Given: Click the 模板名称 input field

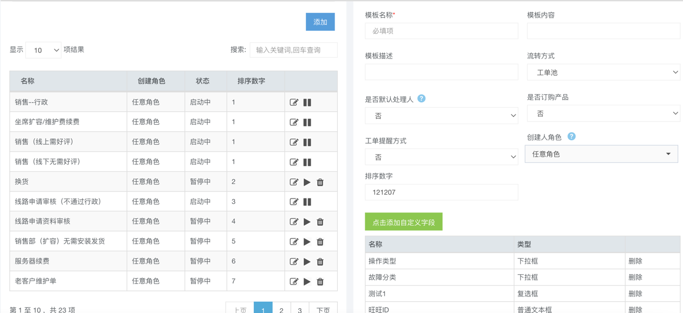Looking at the screenshot, I should (x=441, y=31).
